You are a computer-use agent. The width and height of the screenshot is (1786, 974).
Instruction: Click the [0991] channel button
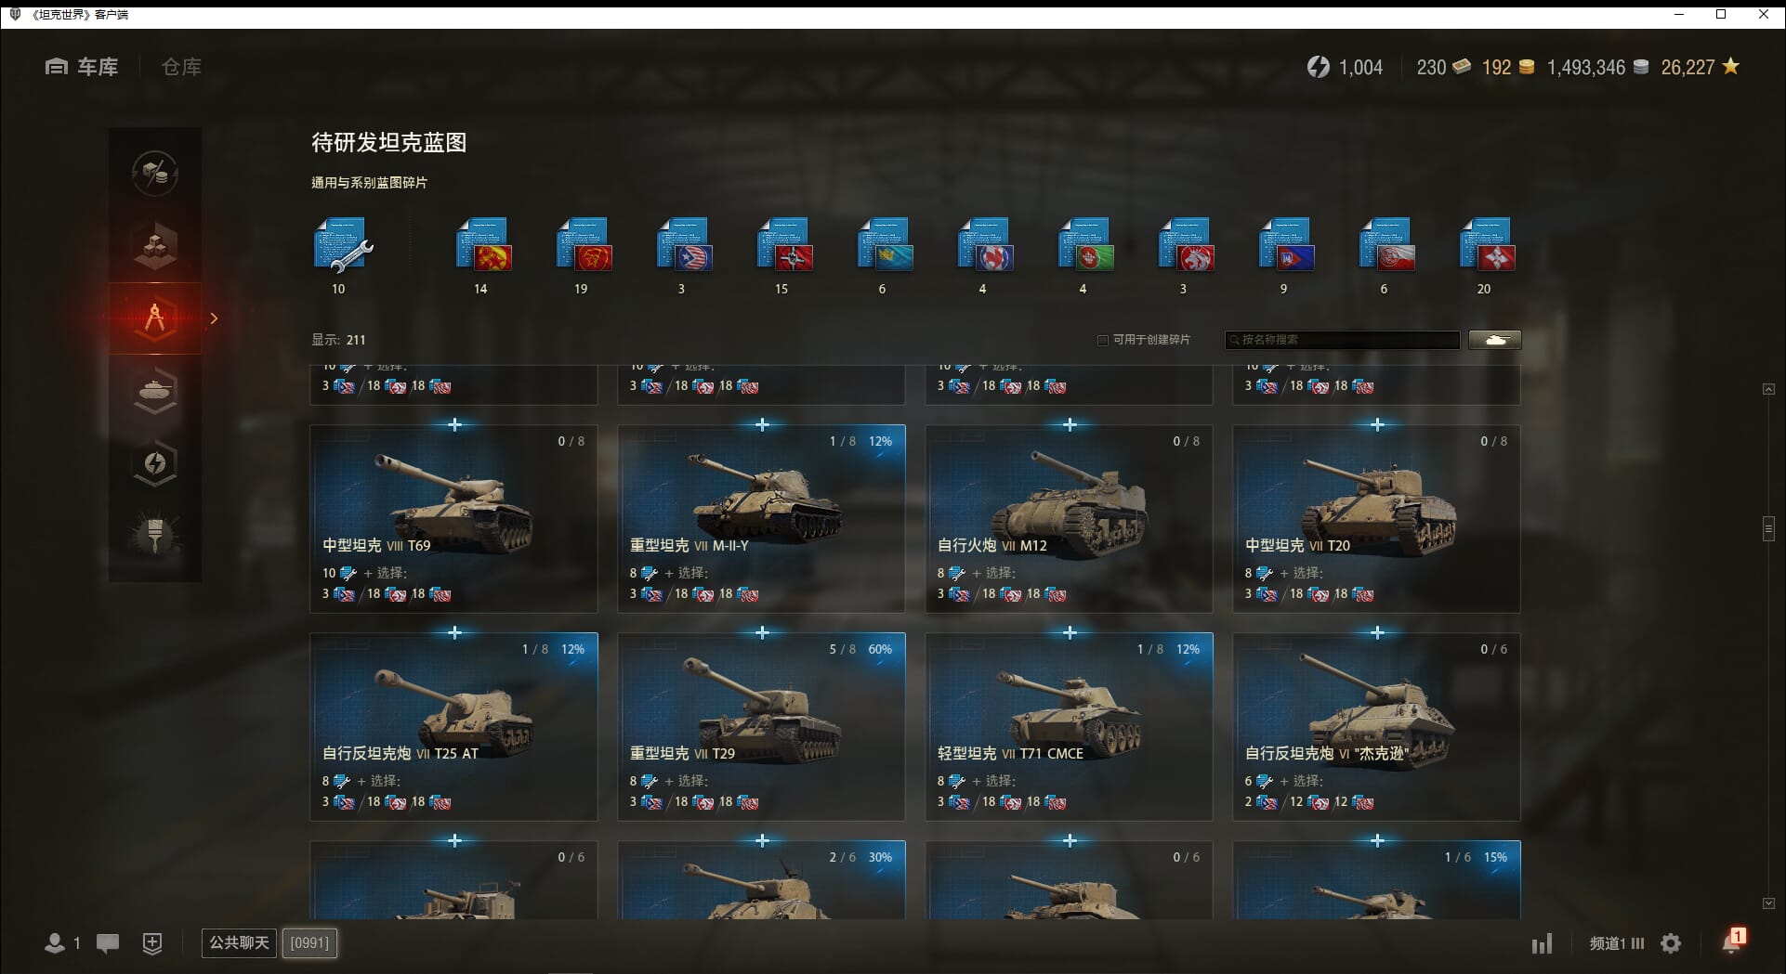(309, 943)
